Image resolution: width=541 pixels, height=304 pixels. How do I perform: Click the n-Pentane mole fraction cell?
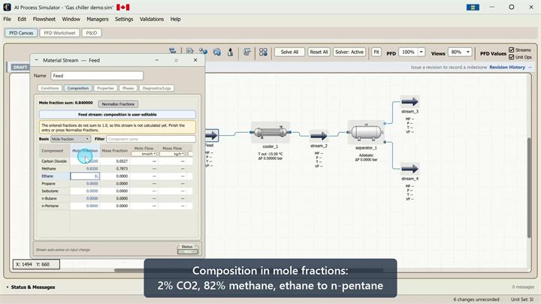pyautogui.click(x=85, y=206)
